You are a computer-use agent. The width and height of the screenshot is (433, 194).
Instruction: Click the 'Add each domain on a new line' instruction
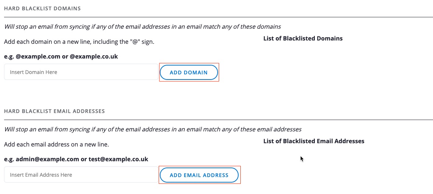pos(79,42)
